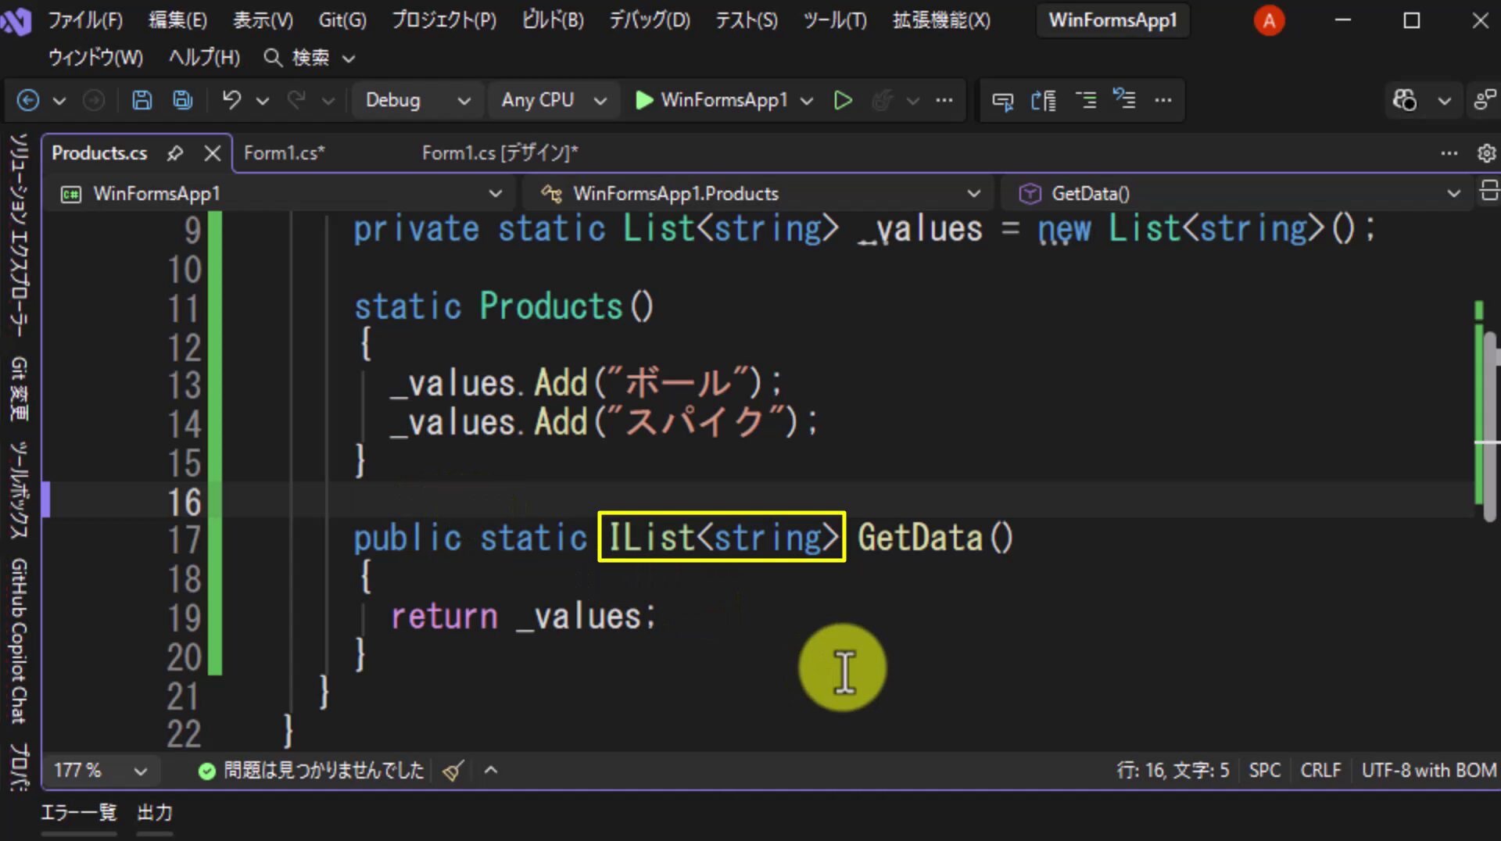The width and height of the screenshot is (1501, 841).
Task: Click the text-lines editor toolbar icon
Action: (x=1044, y=100)
